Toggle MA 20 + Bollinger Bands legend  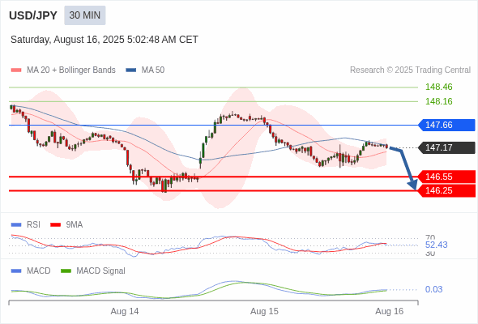point(63,70)
